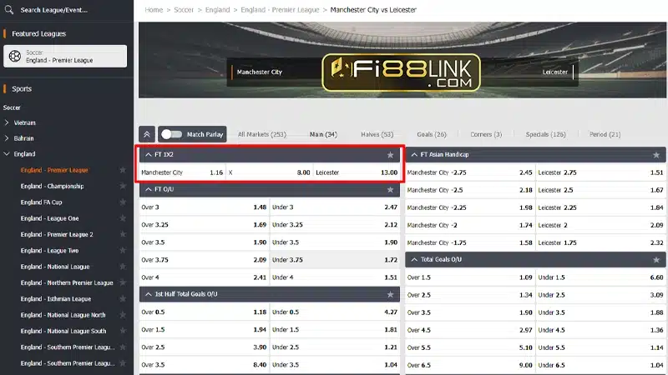This screenshot has width=668, height=375.
Task: Select Over 3.75 odds 2.09
Action: (204, 260)
